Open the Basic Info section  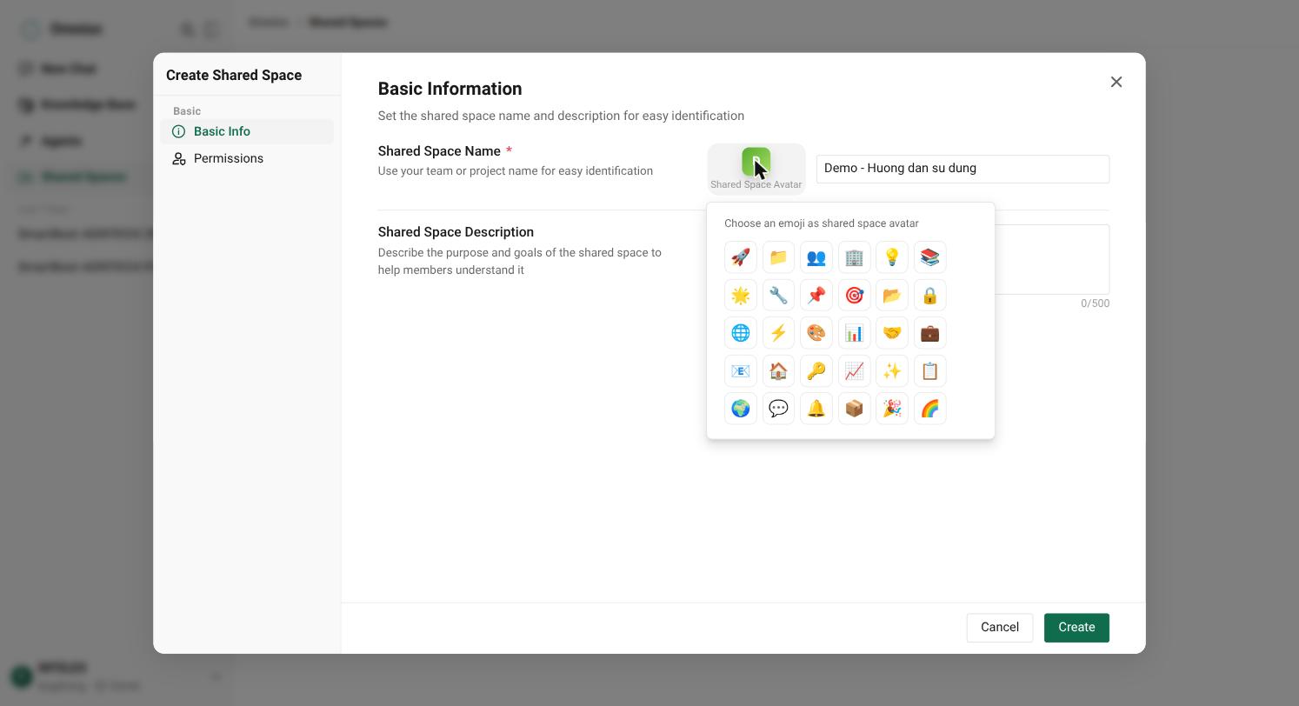coord(247,131)
